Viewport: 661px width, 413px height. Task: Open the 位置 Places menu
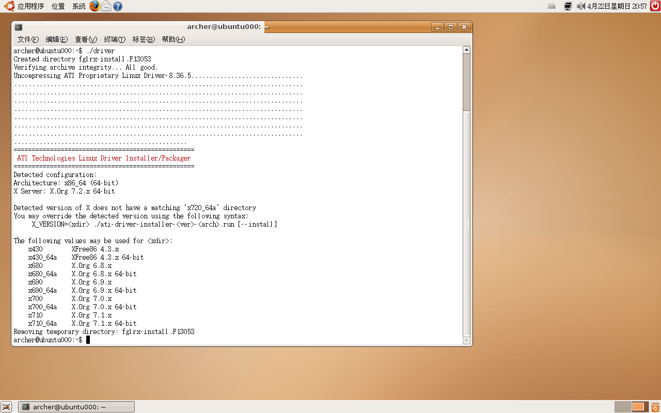click(x=58, y=6)
